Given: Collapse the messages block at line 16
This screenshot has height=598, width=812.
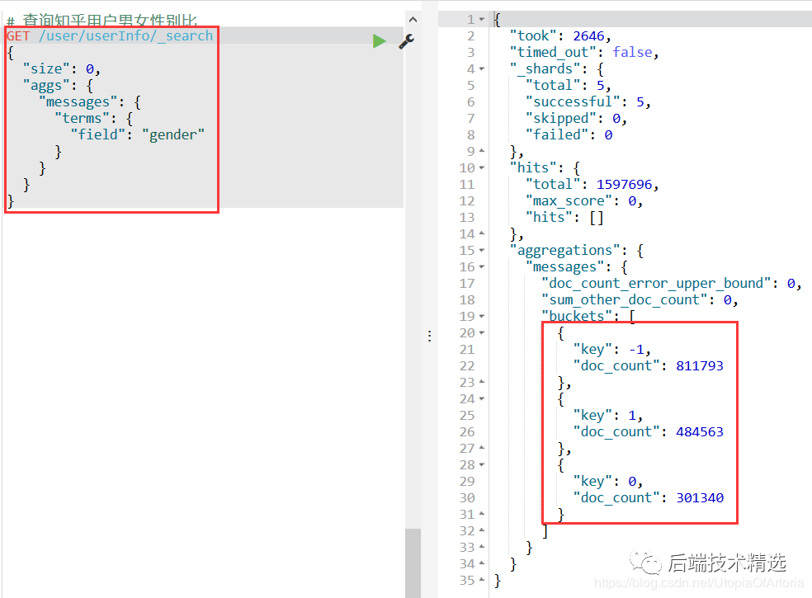Looking at the screenshot, I should click(x=482, y=267).
